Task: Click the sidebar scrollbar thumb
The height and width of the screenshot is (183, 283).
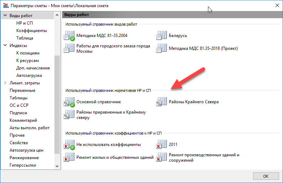Action: click(57, 105)
